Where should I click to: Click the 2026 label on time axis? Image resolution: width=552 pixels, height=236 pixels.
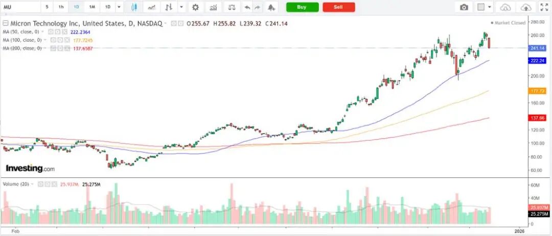tap(519, 231)
